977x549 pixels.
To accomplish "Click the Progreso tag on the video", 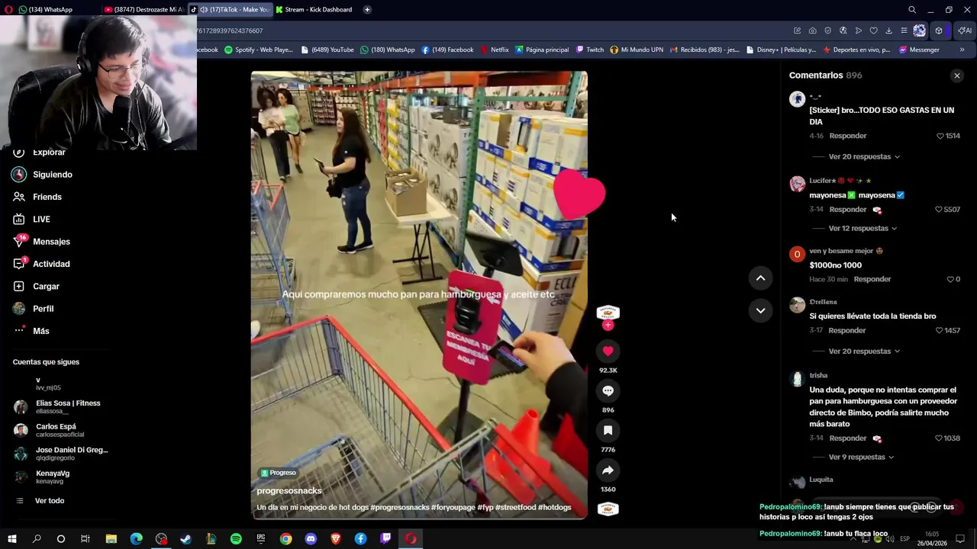I will pos(278,473).
